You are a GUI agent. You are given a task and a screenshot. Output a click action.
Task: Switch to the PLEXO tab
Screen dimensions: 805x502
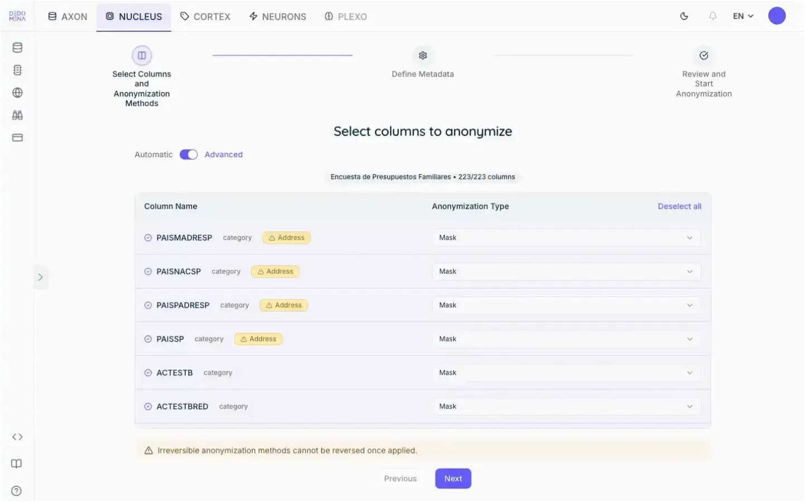click(346, 17)
